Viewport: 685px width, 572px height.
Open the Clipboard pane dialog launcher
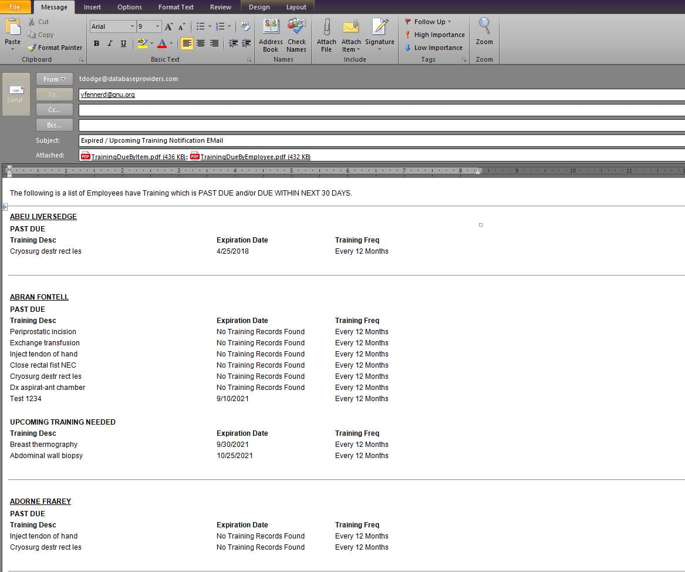pyautogui.click(x=81, y=59)
